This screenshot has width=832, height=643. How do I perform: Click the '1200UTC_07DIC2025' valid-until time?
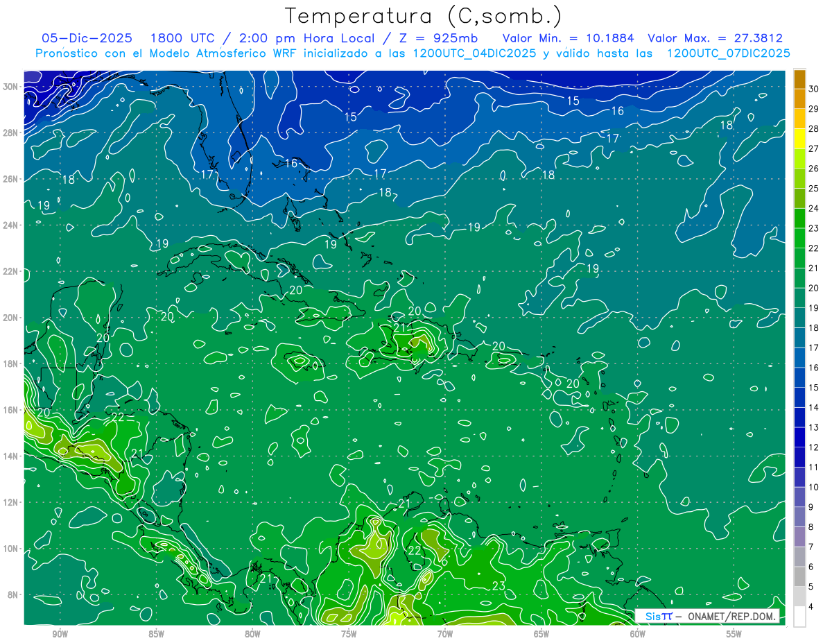[x=728, y=53]
